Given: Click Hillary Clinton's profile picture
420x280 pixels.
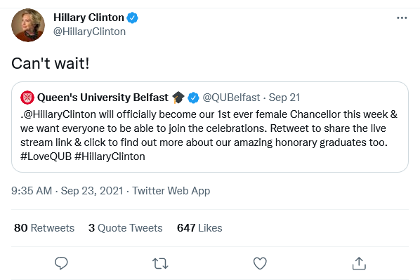Looking at the screenshot, I should [28, 25].
